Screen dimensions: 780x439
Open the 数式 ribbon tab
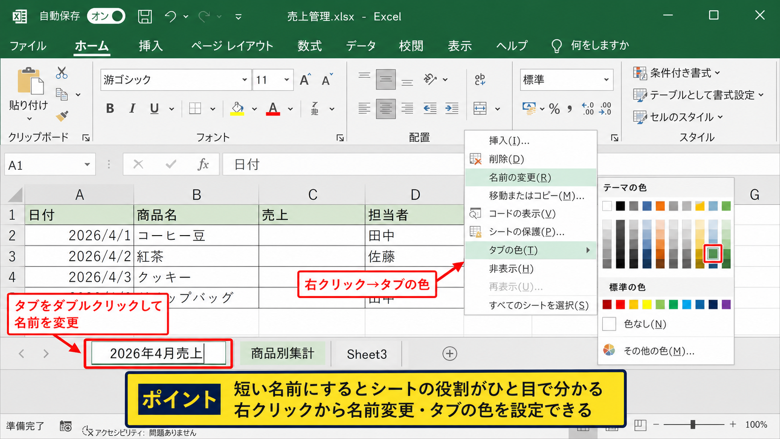(310, 46)
